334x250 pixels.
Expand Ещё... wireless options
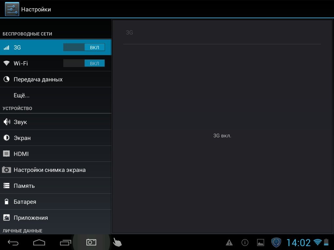(x=22, y=95)
